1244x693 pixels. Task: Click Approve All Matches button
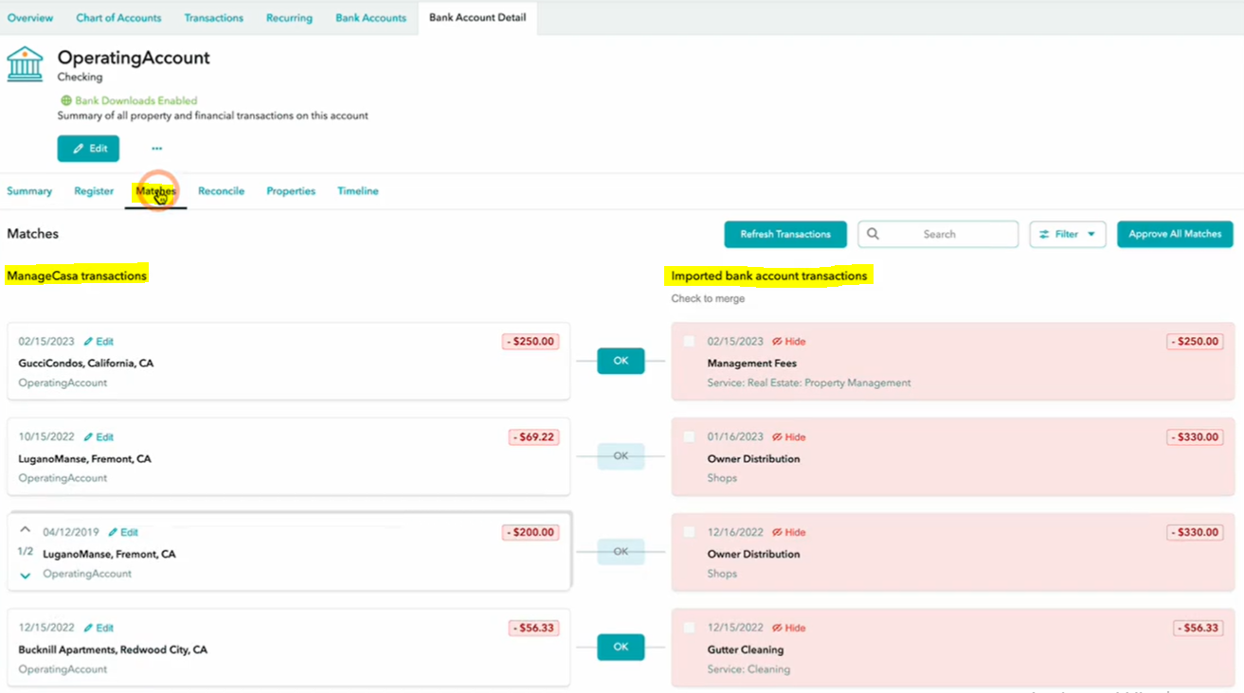(1175, 234)
